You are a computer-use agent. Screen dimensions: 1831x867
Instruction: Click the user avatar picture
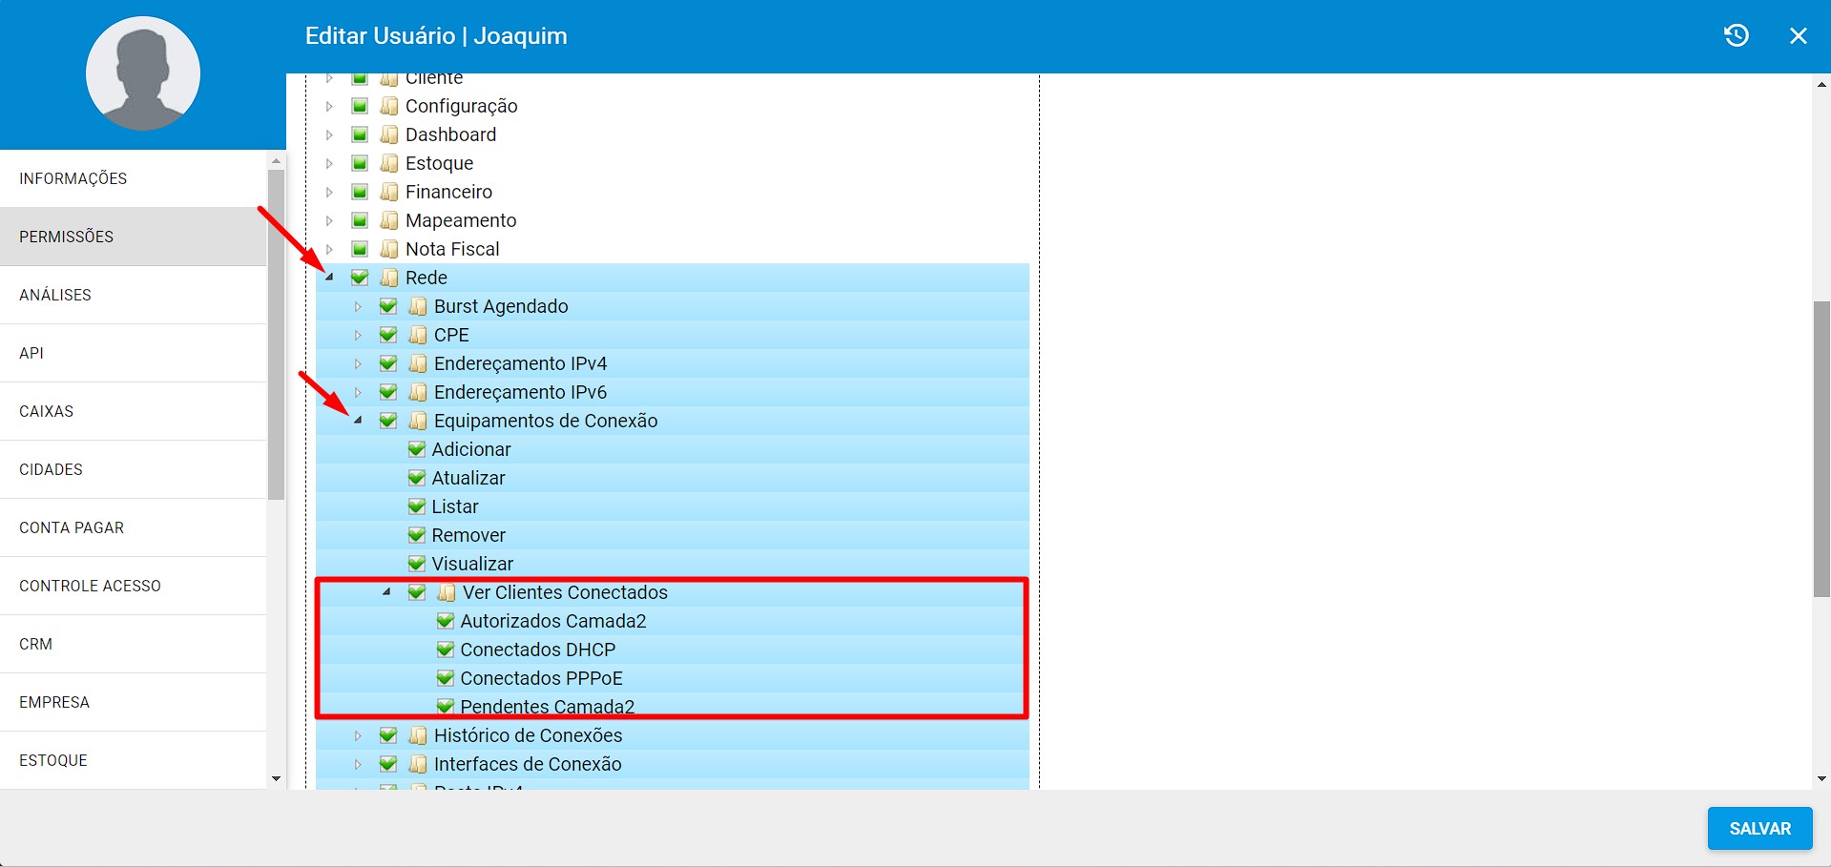click(x=143, y=73)
